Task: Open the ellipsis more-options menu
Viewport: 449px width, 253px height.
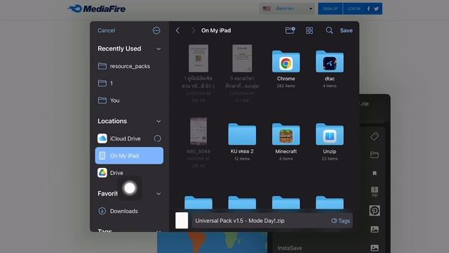Action: (156, 30)
